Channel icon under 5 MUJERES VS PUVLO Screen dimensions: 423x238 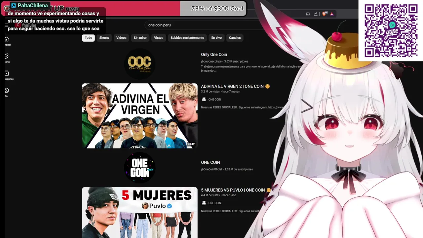coord(204,203)
